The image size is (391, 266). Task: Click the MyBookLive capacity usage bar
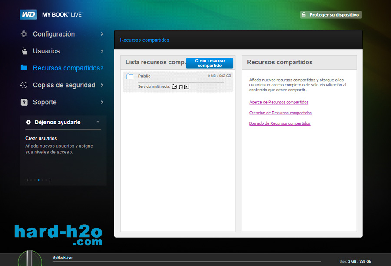[186, 262]
